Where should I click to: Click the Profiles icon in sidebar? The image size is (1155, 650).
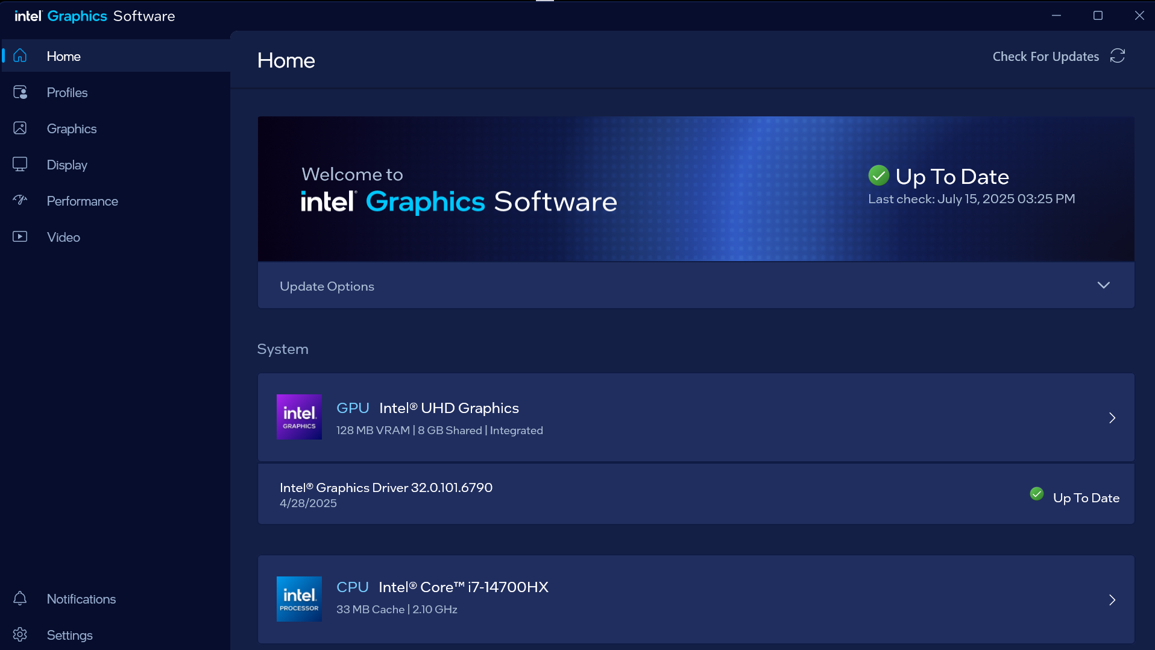click(20, 92)
